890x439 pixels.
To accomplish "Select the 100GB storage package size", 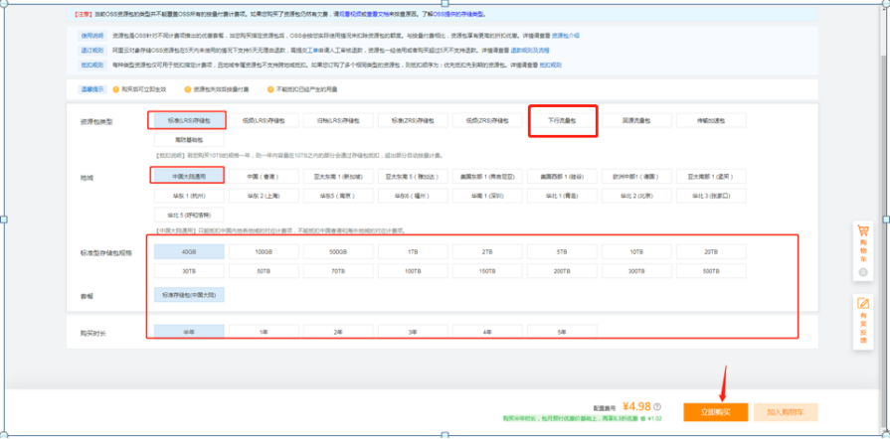I will coord(264,252).
